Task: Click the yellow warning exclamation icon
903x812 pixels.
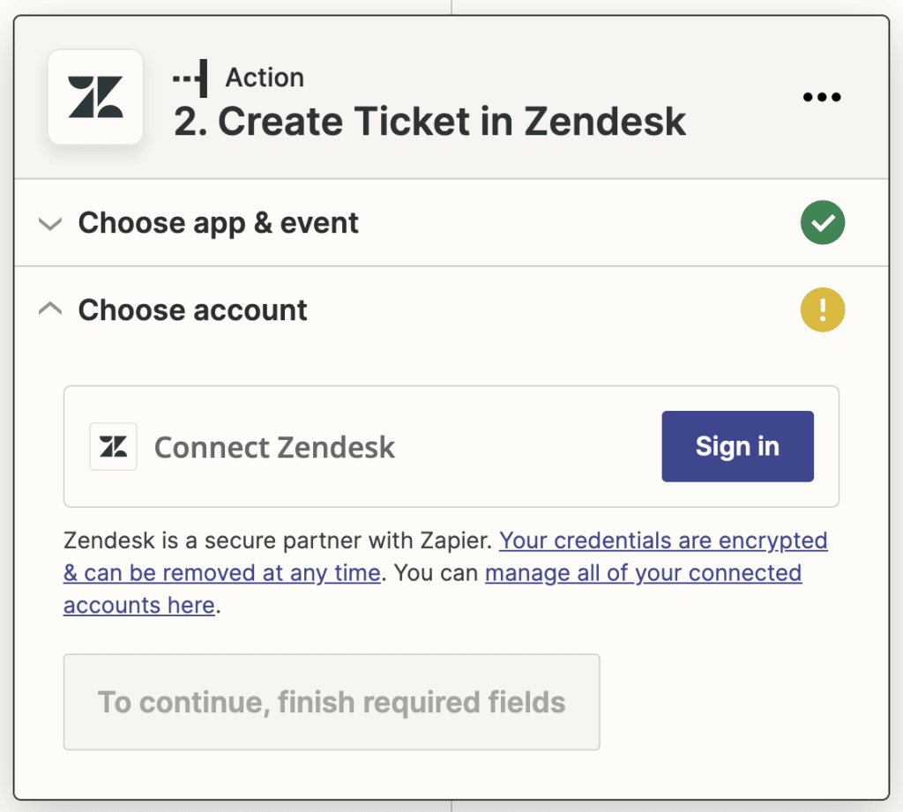Action: click(x=823, y=309)
